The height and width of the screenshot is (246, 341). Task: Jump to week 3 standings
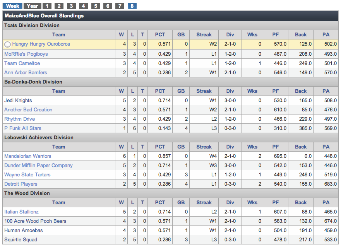pos(71,6)
